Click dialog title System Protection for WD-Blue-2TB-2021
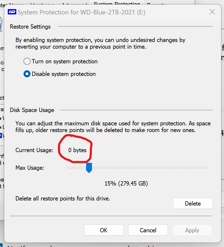224x247 pixels. [x=82, y=12]
